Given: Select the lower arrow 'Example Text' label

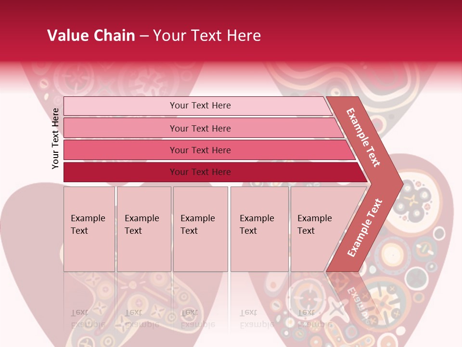Looking at the screenshot, I should 365,227.
